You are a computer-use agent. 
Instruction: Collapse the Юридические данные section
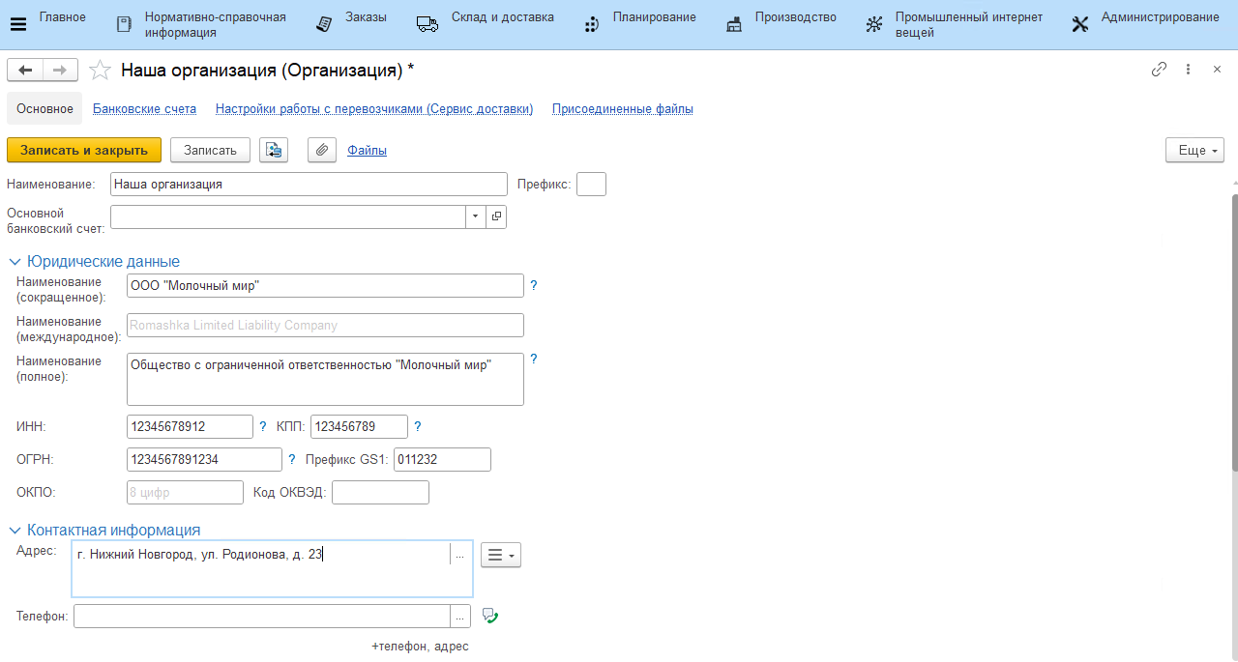15,262
